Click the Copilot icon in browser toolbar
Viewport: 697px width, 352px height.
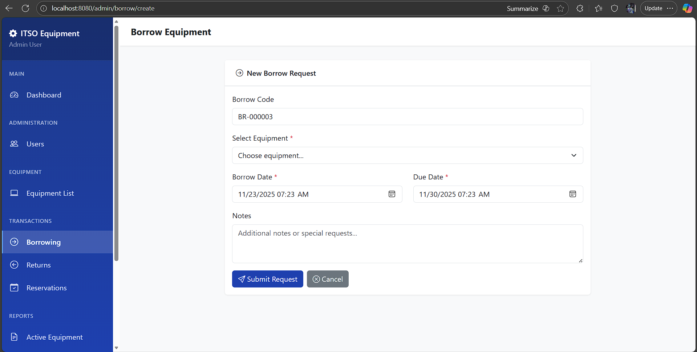[687, 8]
